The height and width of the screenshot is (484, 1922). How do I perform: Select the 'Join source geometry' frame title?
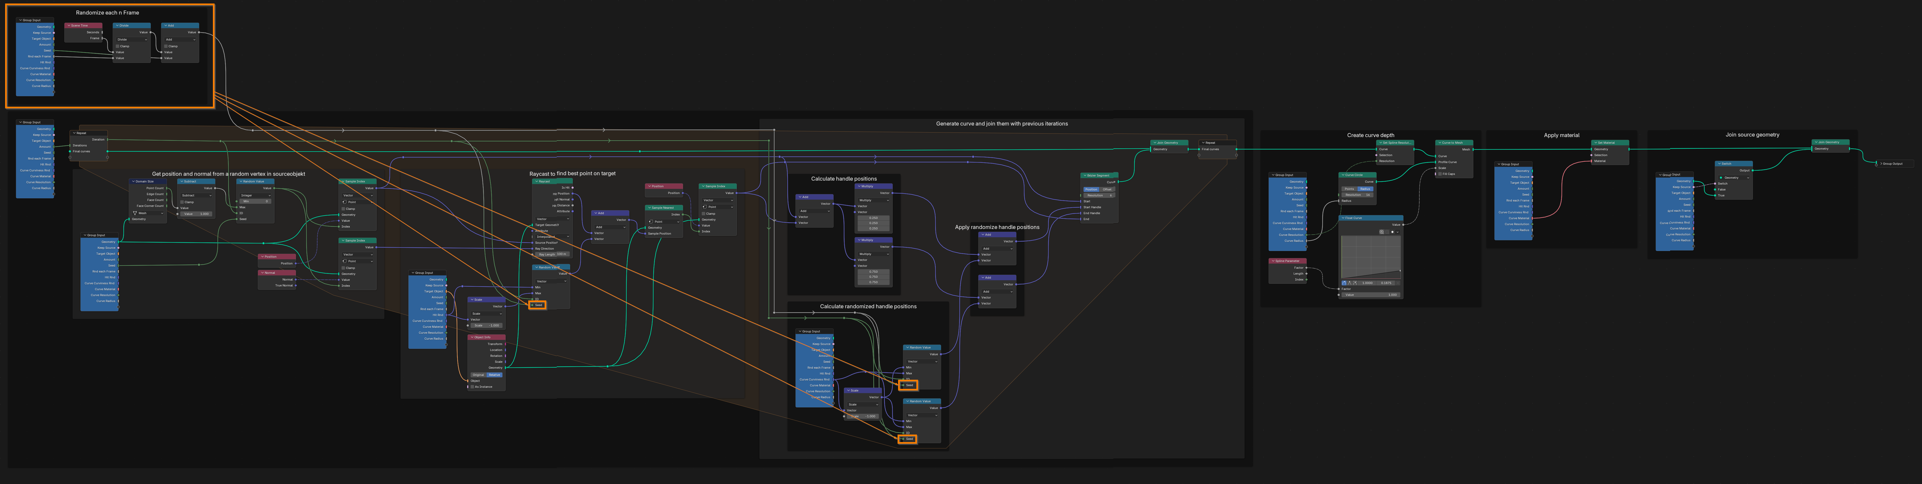click(x=1753, y=135)
